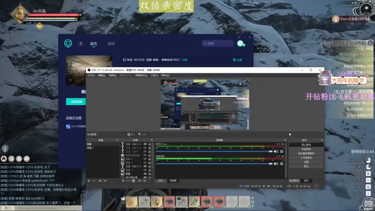375x211 pixels.
Task: Open the 编辑(E) menu in OBS
Action: 102,75
